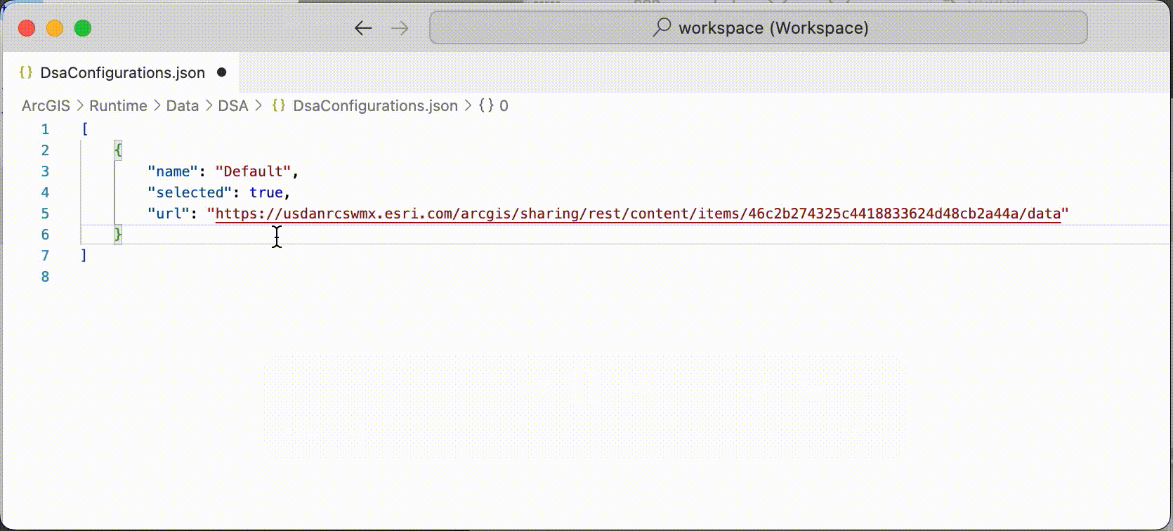Click line number 7 in the gutter

(x=45, y=256)
